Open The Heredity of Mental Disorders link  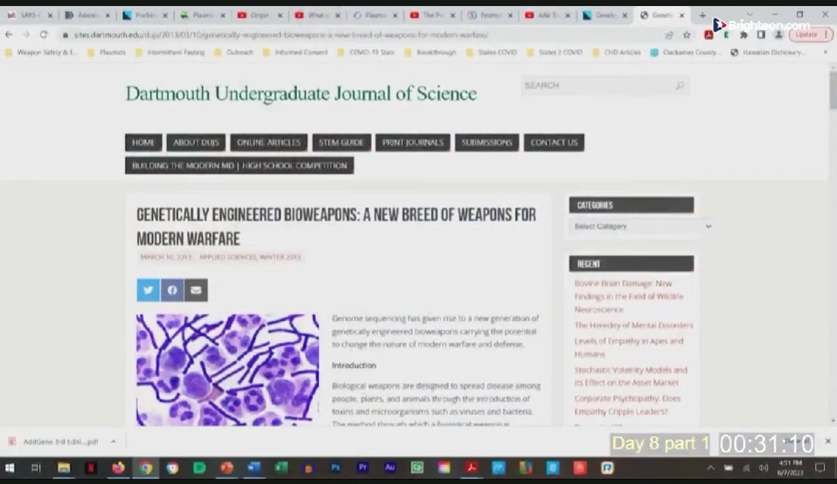pyautogui.click(x=634, y=325)
